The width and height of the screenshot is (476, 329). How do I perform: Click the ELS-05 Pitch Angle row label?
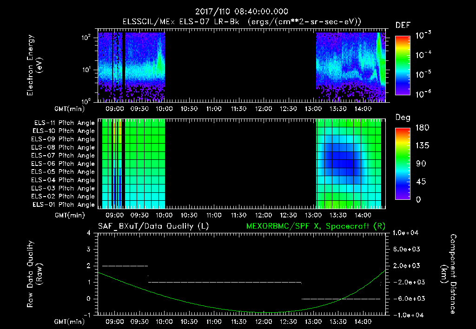pos(63,172)
